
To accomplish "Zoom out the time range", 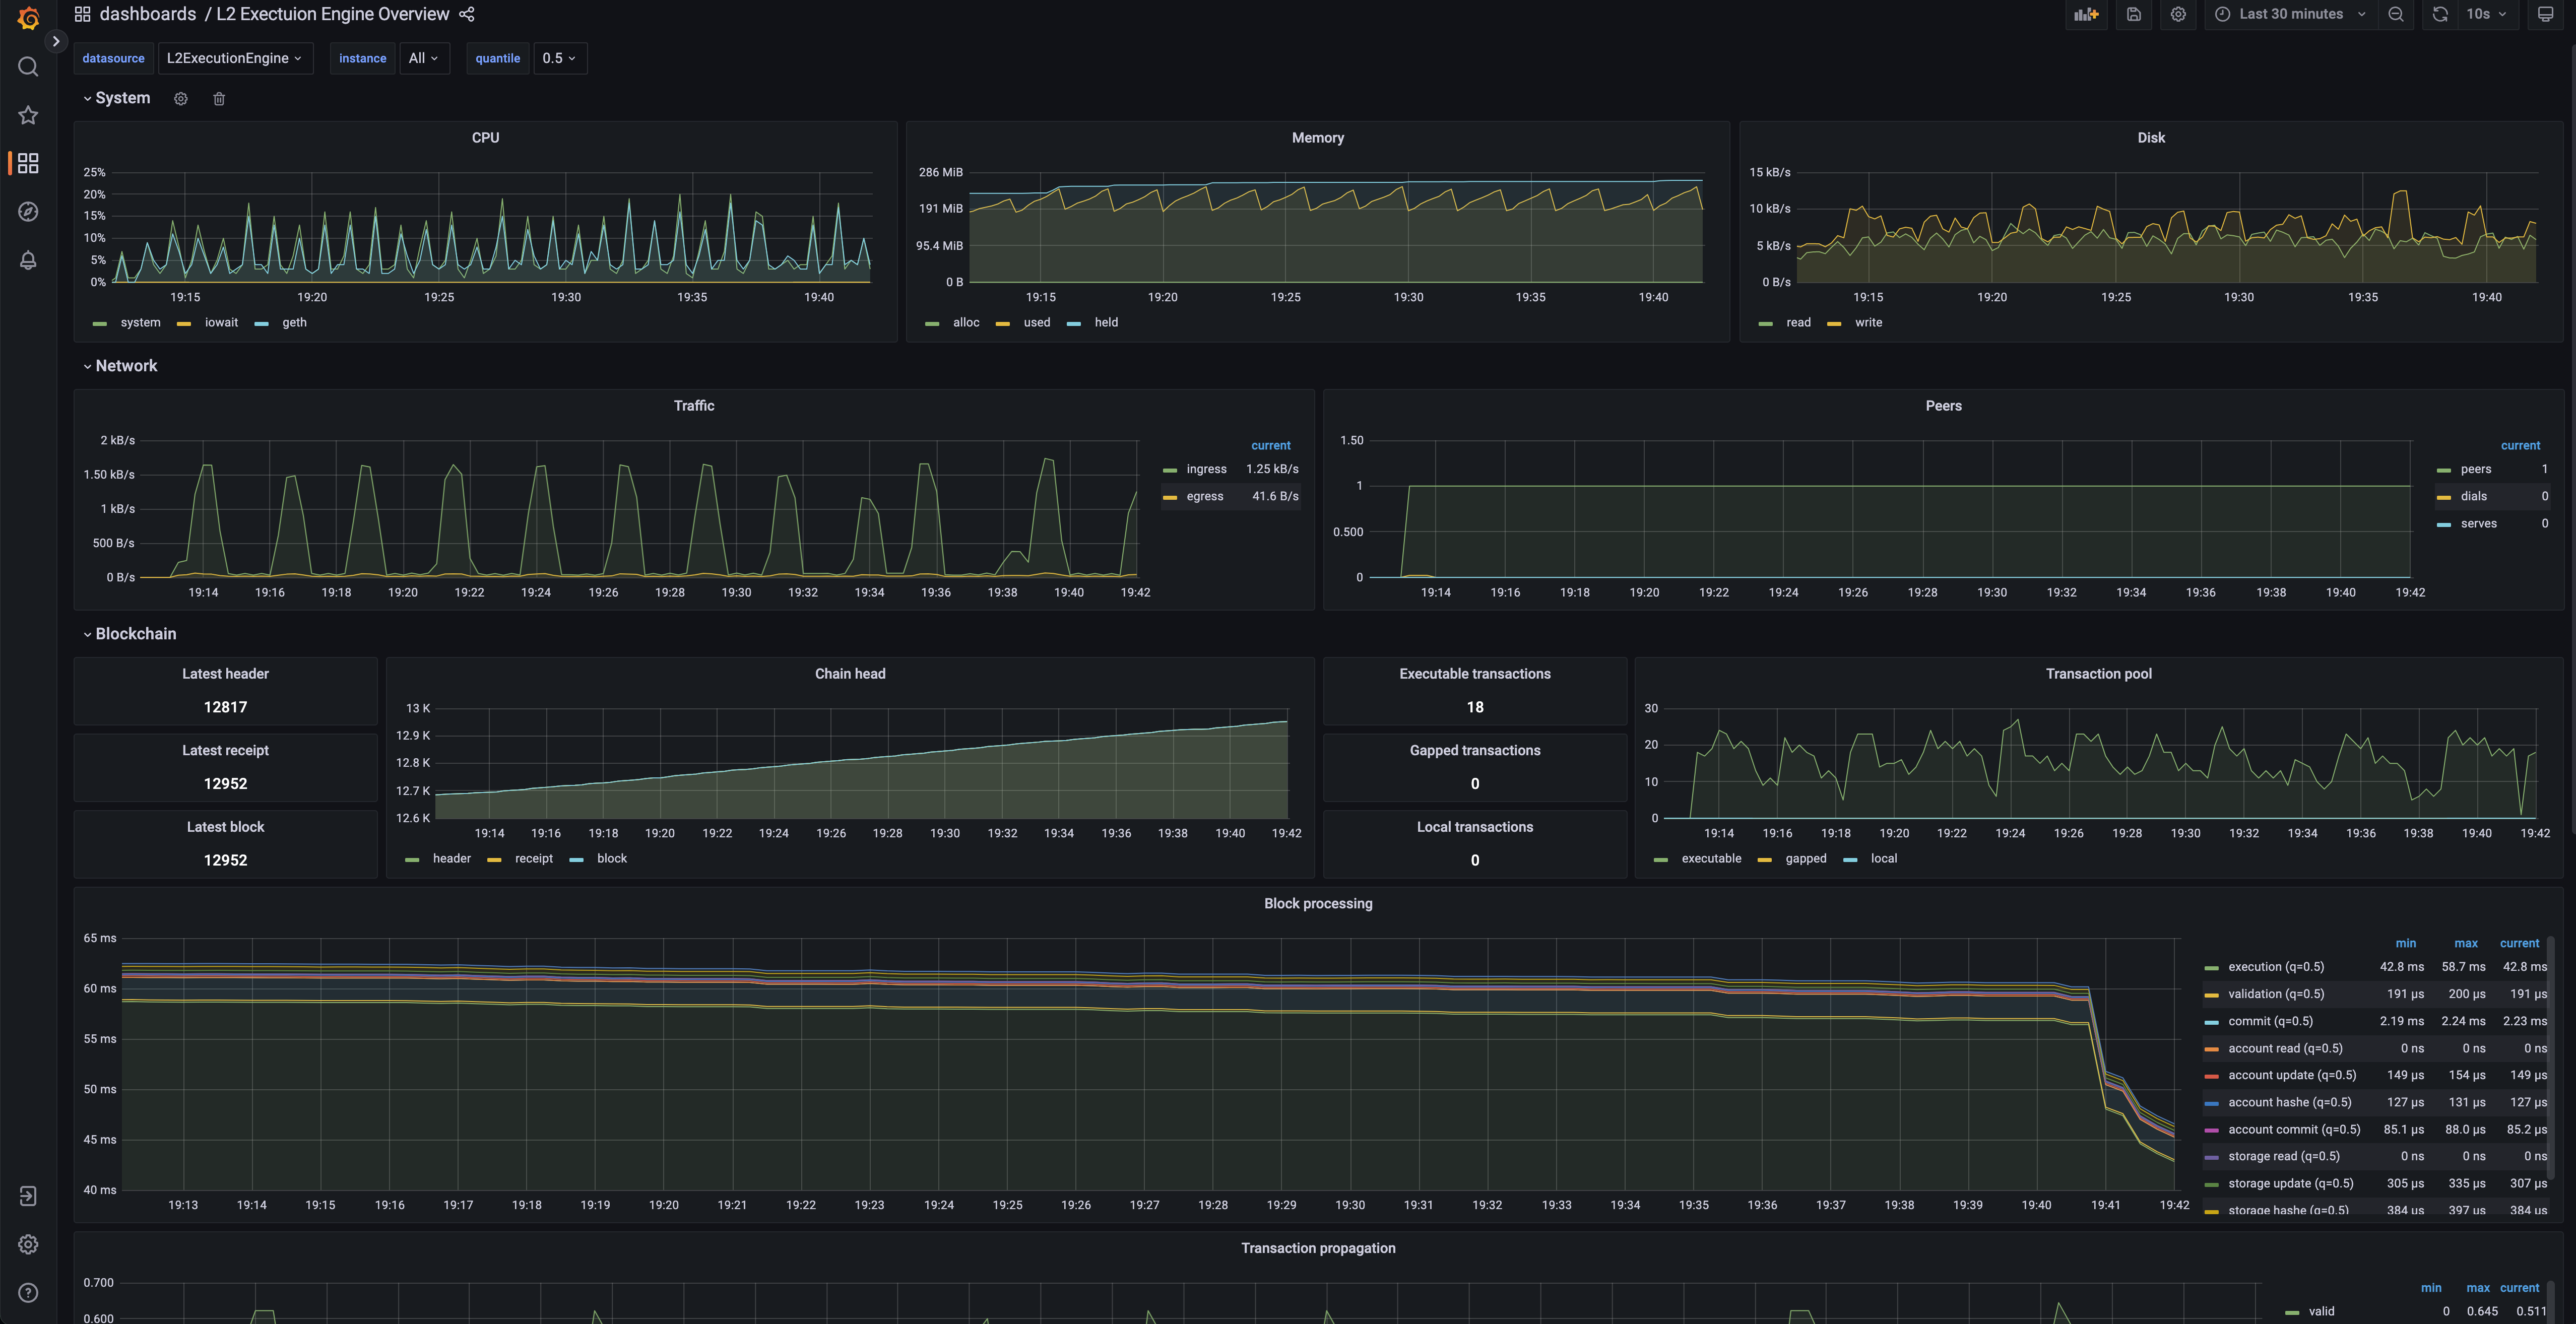I will 2396,14.
